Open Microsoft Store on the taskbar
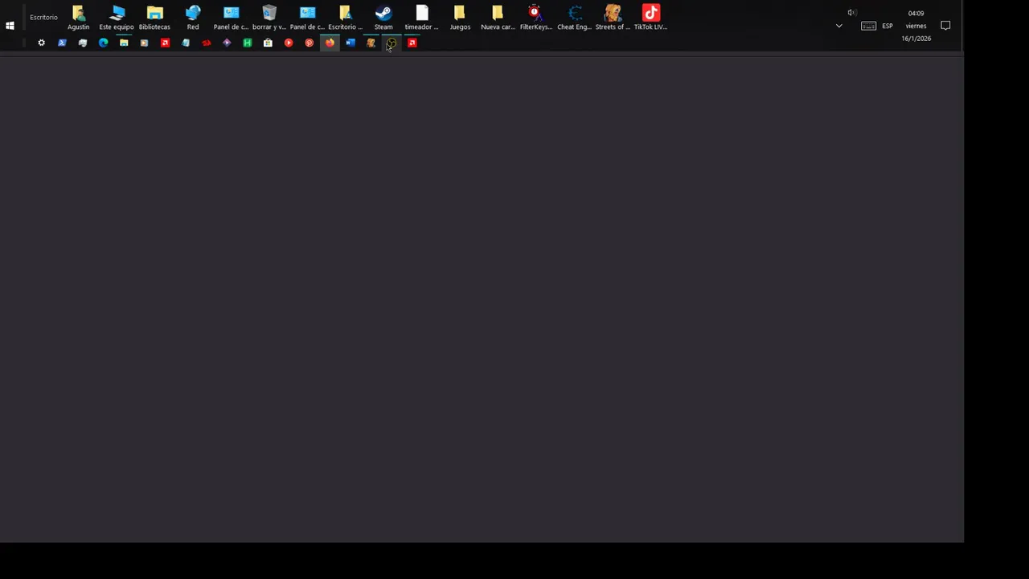 coord(268,43)
